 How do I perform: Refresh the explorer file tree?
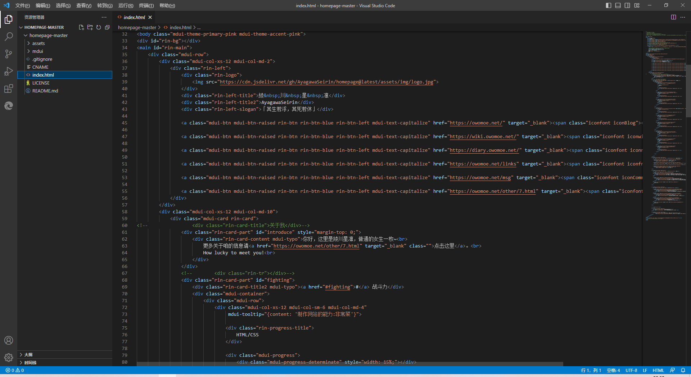point(99,27)
